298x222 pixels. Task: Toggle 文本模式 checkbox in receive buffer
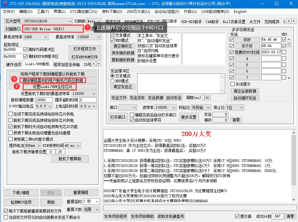pyautogui.click(x=113, y=35)
